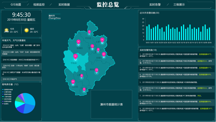
Task: Open the GIS地图 tab
Action: pyautogui.click(x=16, y=5)
